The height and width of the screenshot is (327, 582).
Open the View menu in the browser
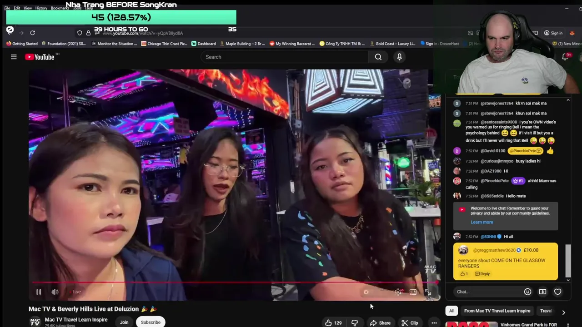click(28, 8)
